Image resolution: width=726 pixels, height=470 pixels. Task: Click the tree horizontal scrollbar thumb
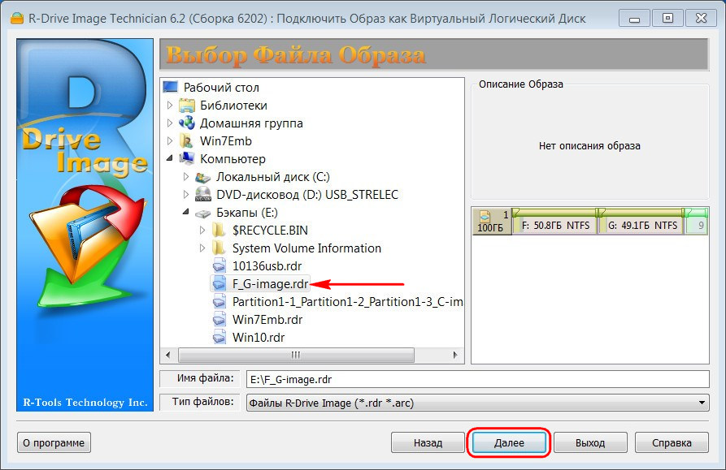click(x=296, y=355)
